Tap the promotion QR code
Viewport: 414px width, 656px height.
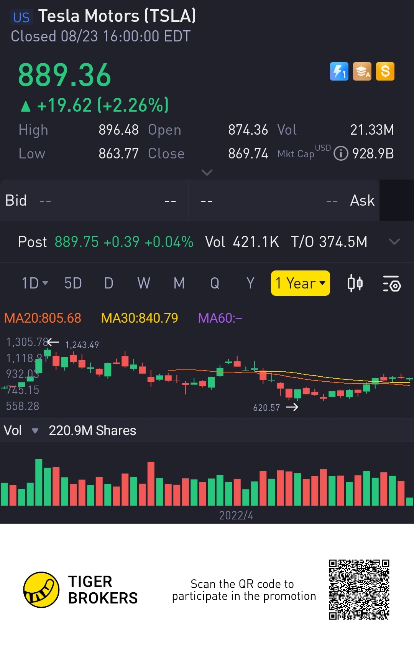tap(359, 590)
